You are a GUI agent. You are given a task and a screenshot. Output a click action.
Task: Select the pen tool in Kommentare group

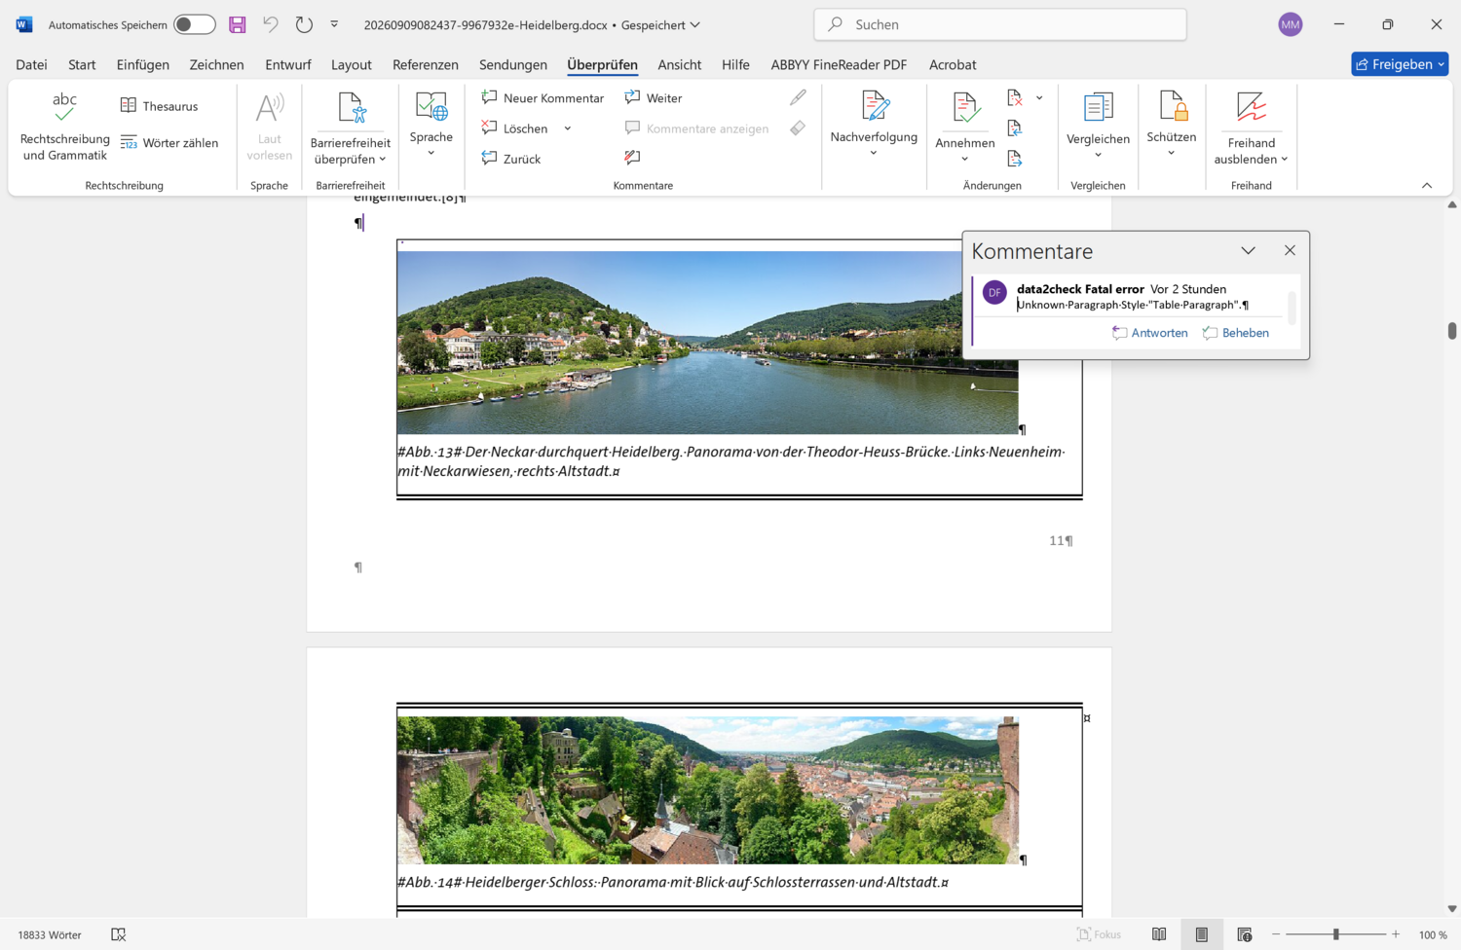pyautogui.click(x=798, y=97)
